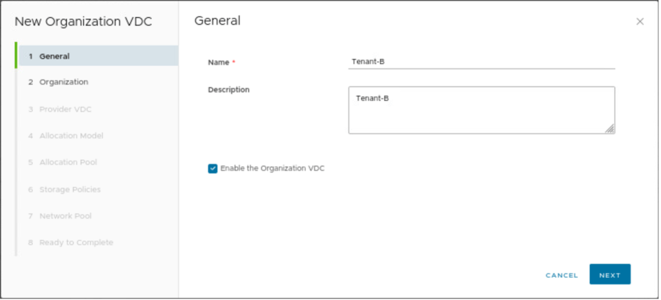Click the Name field label
This screenshot has height=300, width=661.
click(218, 63)
